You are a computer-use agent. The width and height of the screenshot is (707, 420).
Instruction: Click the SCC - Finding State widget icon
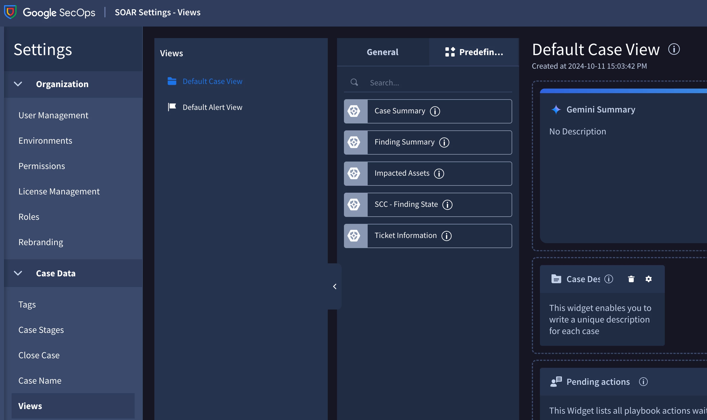coord(354,205)
